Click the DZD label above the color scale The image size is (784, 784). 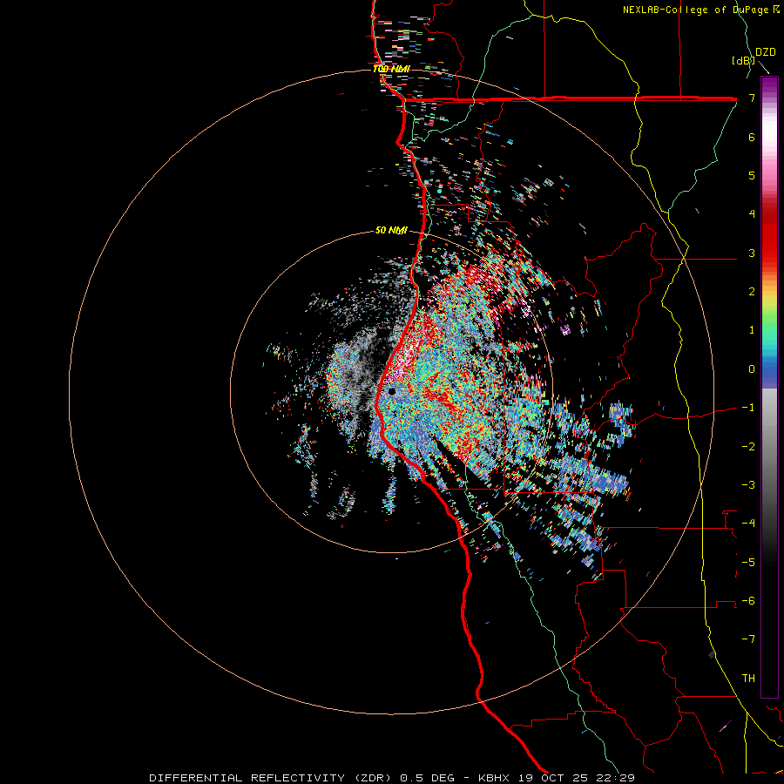[x=766, y=52]
